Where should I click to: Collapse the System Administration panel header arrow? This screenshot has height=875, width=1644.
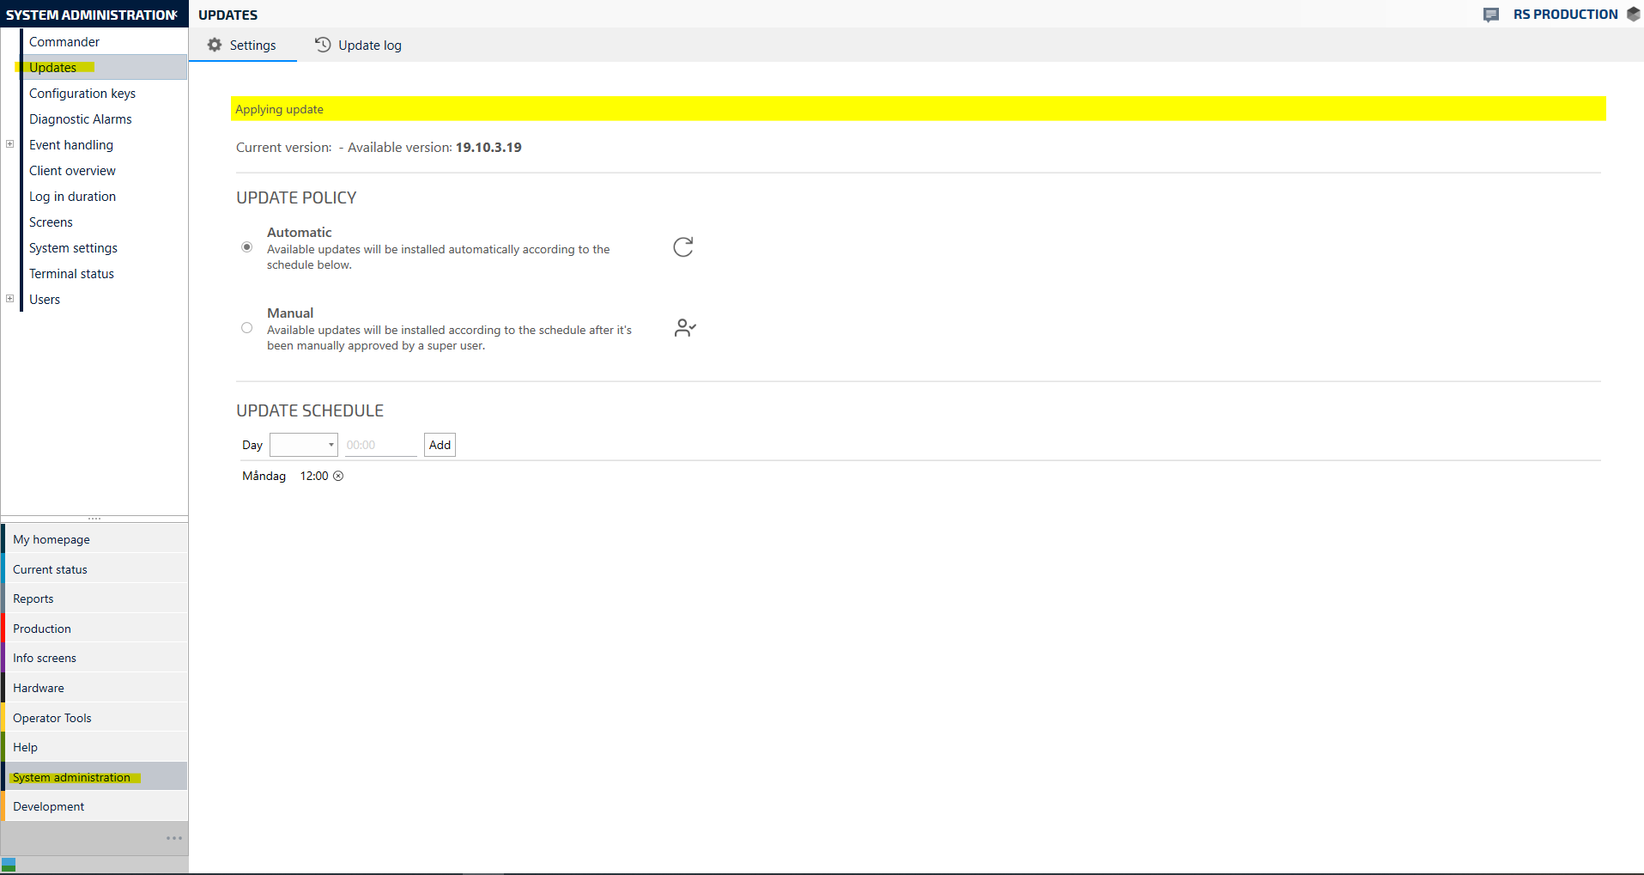(175, 15)
